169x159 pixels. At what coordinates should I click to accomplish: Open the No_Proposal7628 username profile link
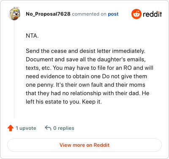48,14
